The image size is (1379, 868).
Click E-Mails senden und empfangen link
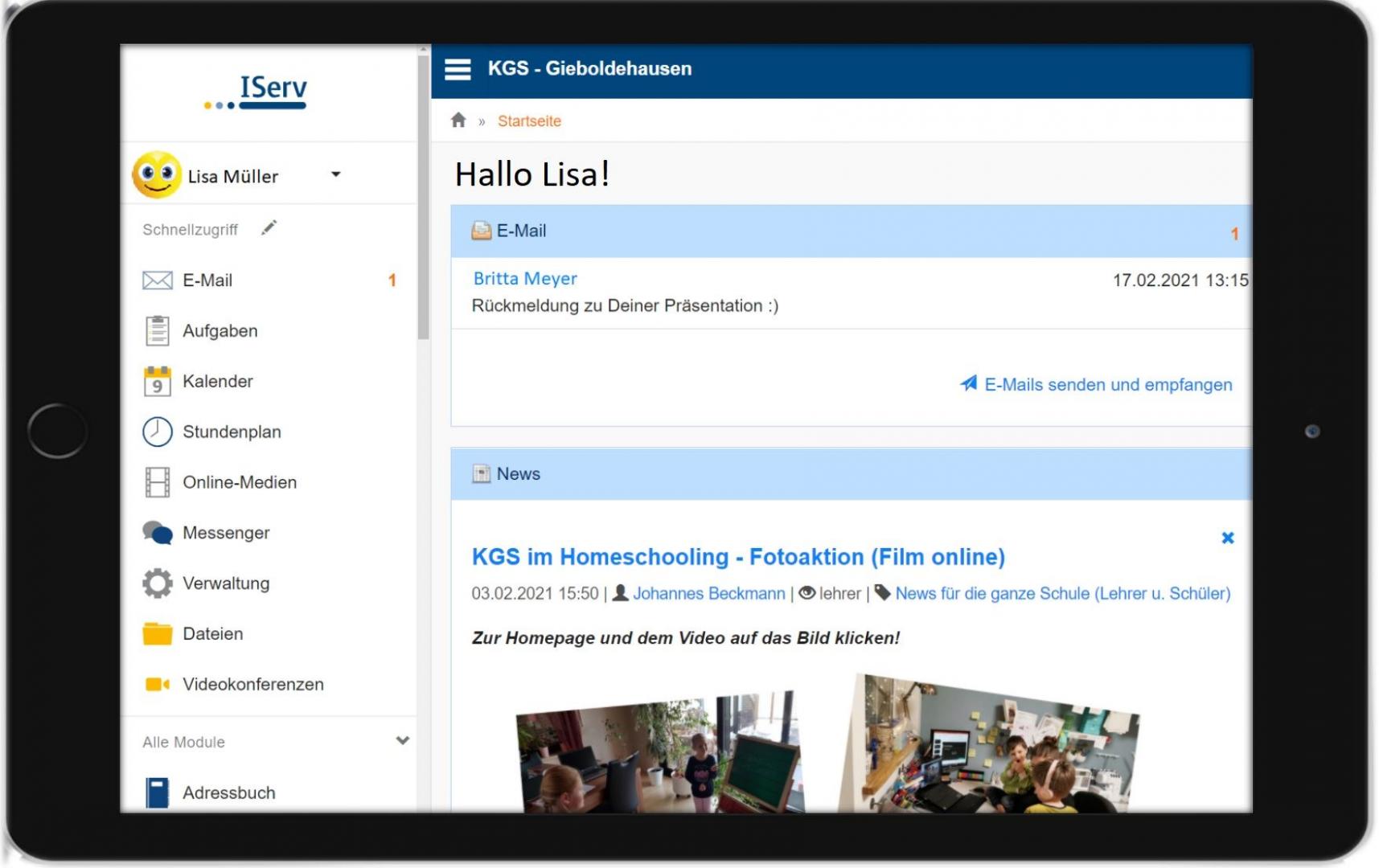point(1107,385)
